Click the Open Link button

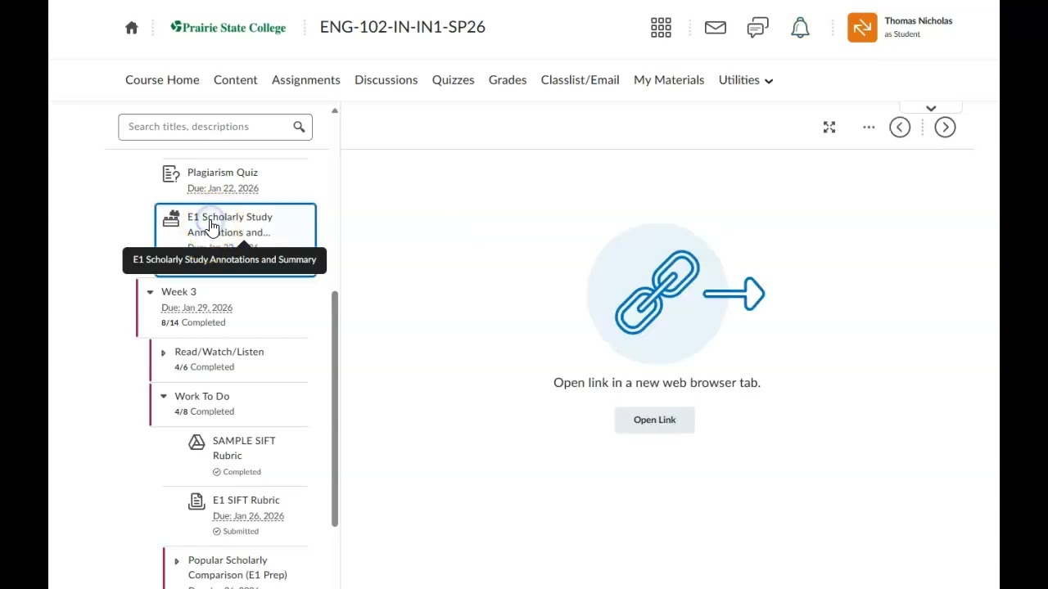tap(654, 420)
